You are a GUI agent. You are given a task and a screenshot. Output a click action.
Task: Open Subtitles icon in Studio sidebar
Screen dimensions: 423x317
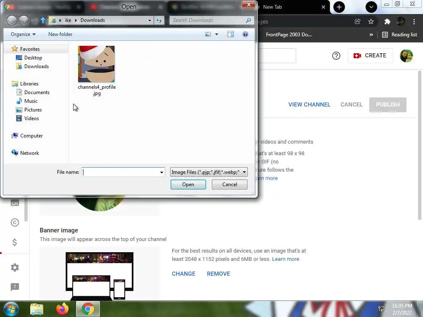pos(15,203)
